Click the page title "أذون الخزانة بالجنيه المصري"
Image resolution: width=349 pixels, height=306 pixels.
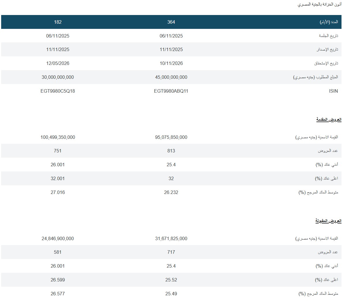pyautogui.click(x=320, y=5)
